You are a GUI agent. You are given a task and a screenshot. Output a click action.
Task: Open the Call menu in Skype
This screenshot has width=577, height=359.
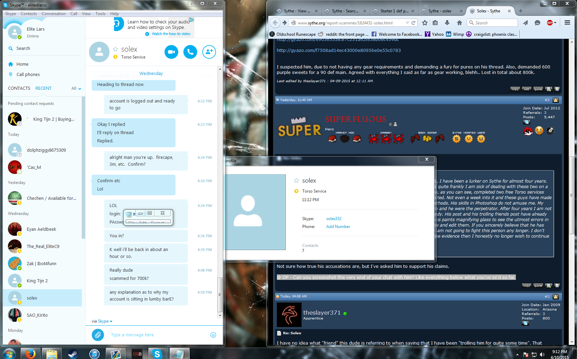click(x=74, y=14)
